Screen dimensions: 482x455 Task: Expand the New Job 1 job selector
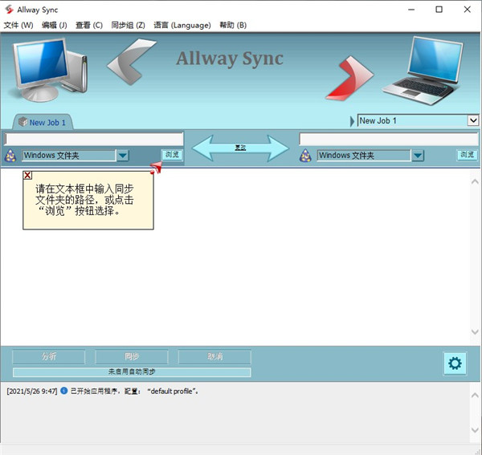click(x=472, y=120)
